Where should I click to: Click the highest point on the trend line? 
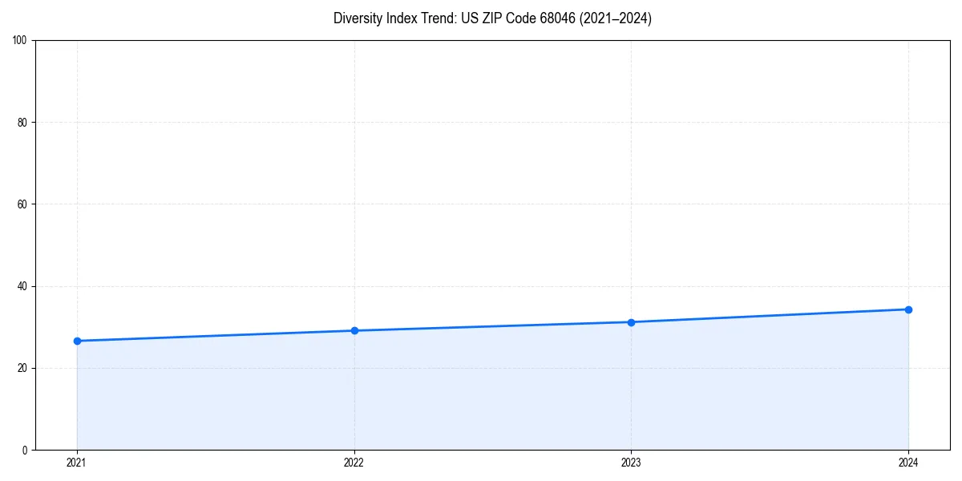[908, 309]
